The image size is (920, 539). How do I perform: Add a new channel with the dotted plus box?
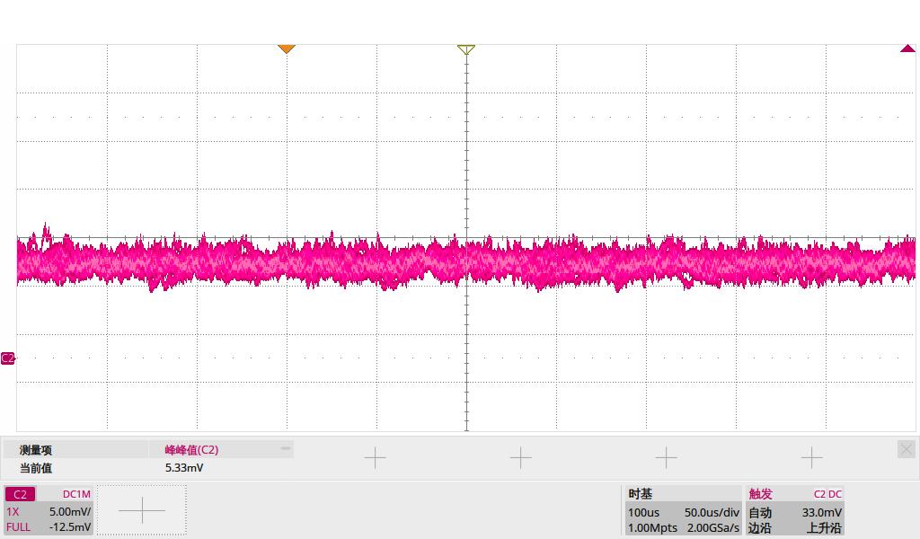[x=141, y=511]
